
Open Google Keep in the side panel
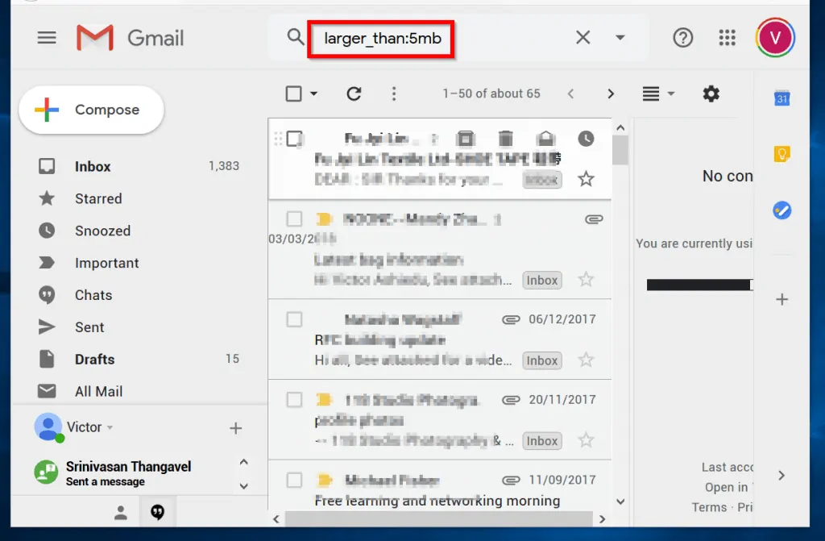pos(781,153)
